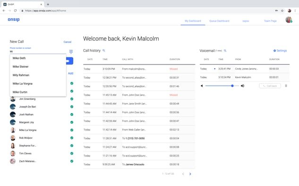Select Mike La Vorgna in the contact list
Viewport: 299px width, 186px height.
coord(28,130)
